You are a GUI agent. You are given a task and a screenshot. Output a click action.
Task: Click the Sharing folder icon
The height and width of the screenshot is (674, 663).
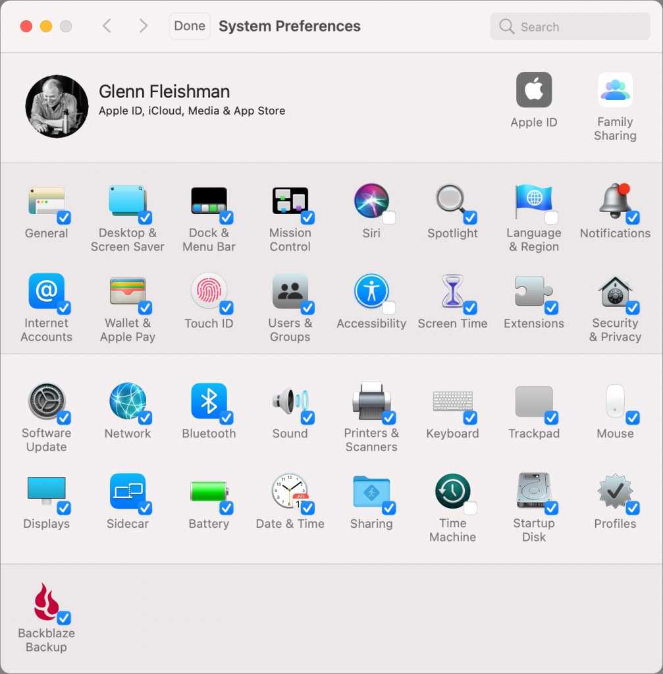pyautogui.click(x=371, y=491)
